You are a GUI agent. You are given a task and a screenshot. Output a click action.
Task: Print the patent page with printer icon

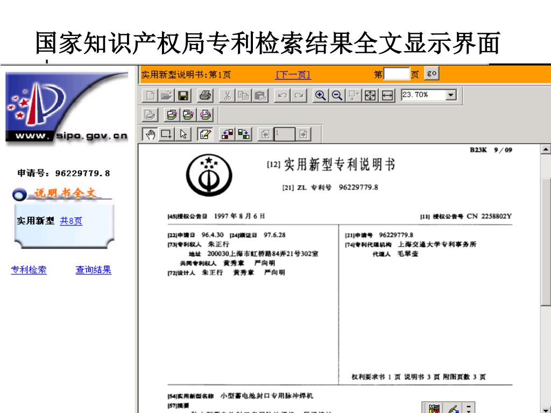(x=205, y=96)
